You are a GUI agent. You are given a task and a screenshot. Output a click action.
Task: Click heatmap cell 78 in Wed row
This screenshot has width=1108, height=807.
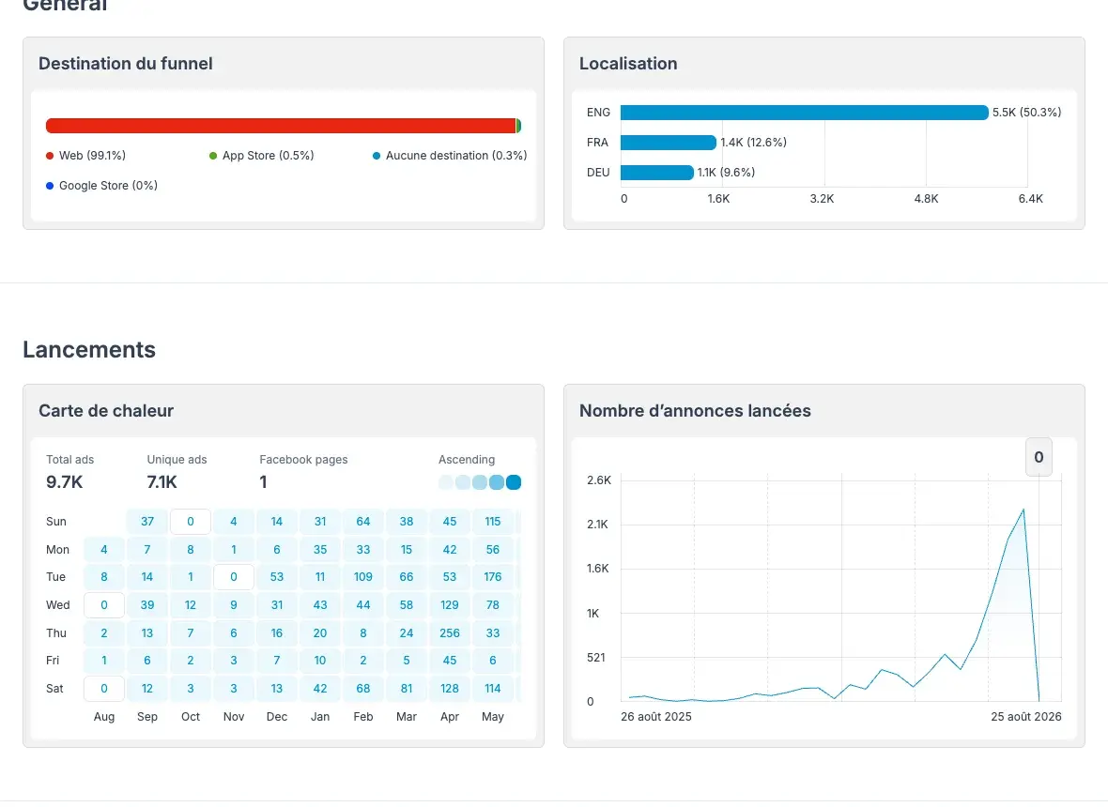point(493,605)
